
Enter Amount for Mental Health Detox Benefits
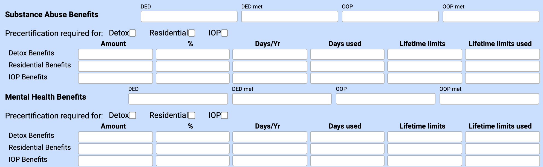115,136
